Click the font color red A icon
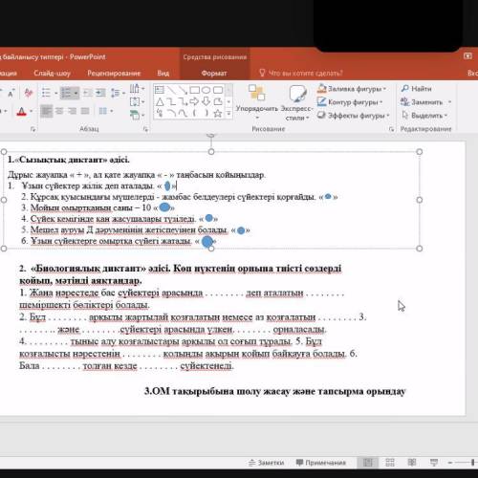The image size is (478, 478). pyautogui.click(x=22, y=112)
